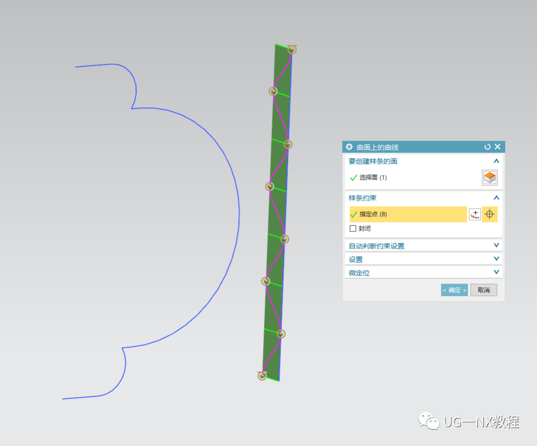Screen dimensions: 537x446
Task: Close the 曲面上的曲线 dialog
Action: pyautogui.click(x=498, y=147)
